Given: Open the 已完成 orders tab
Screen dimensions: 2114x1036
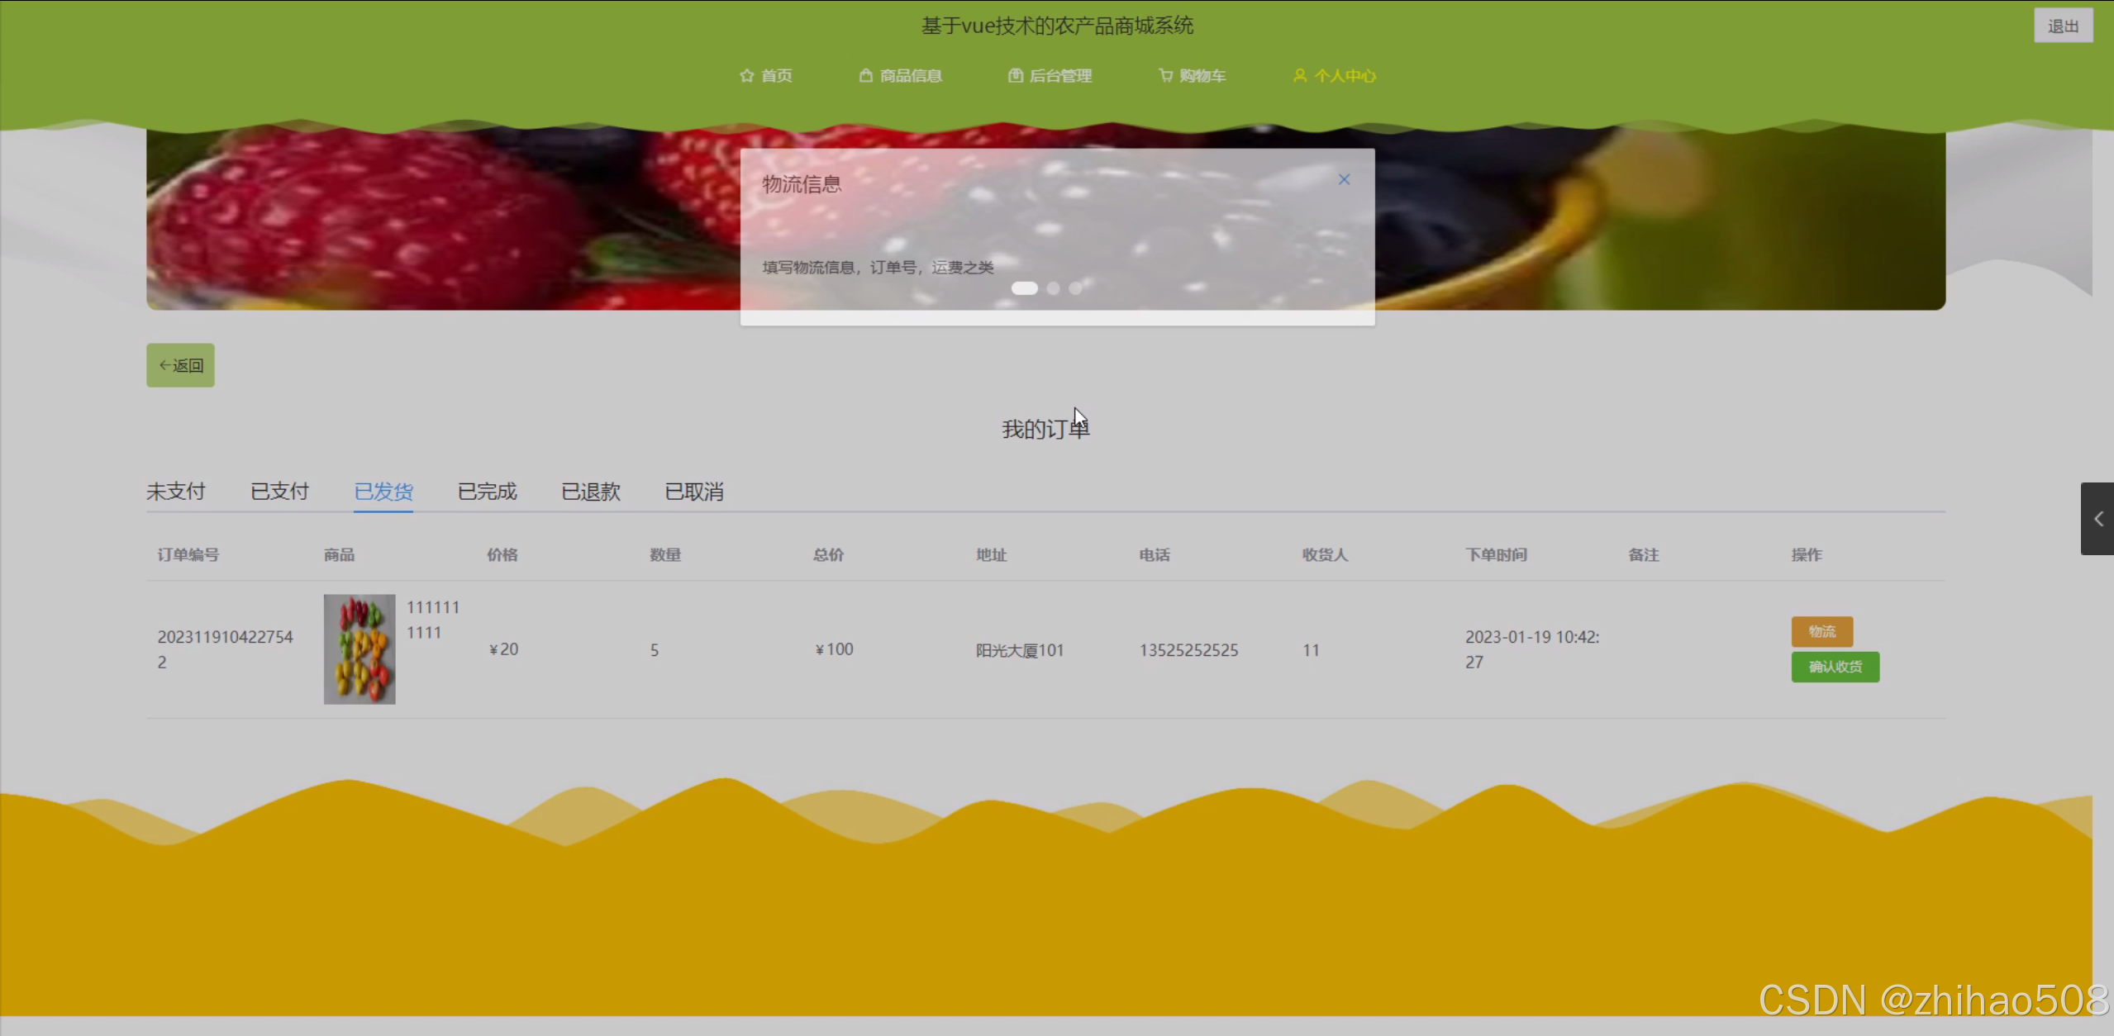Looking at the screenshot, I should coord(486,491).
